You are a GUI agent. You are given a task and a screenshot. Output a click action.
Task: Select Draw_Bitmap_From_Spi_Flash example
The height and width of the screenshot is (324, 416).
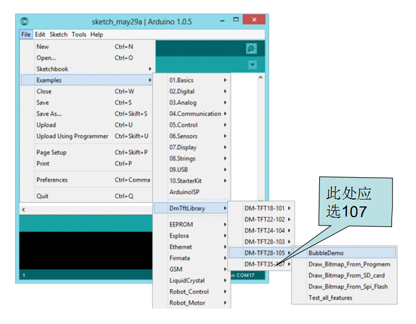coord(344,287)
